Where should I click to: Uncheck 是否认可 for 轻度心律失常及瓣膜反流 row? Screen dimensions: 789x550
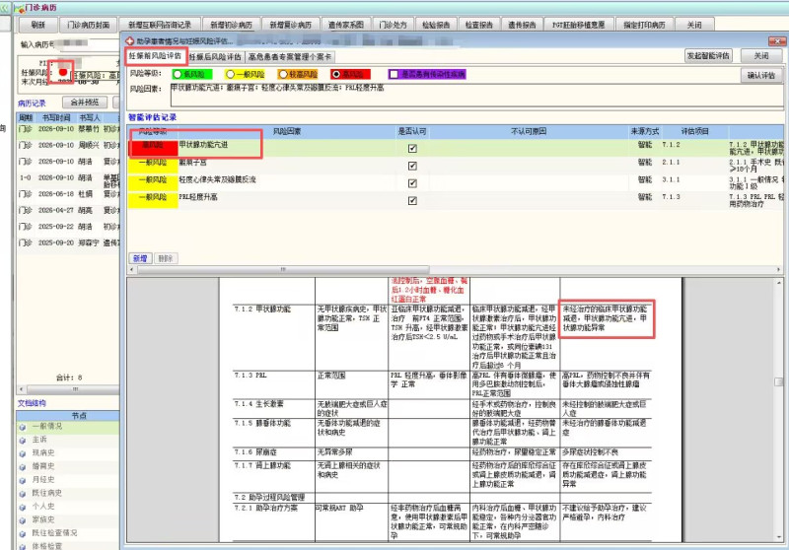pos(412,183)
